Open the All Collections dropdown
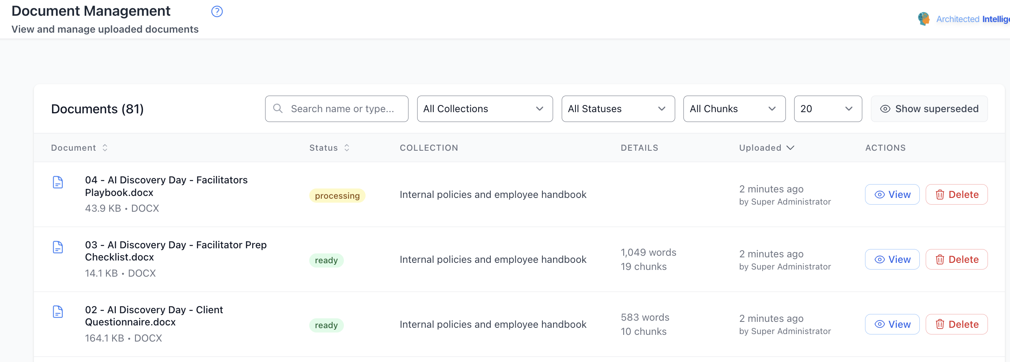 [485, 109]
